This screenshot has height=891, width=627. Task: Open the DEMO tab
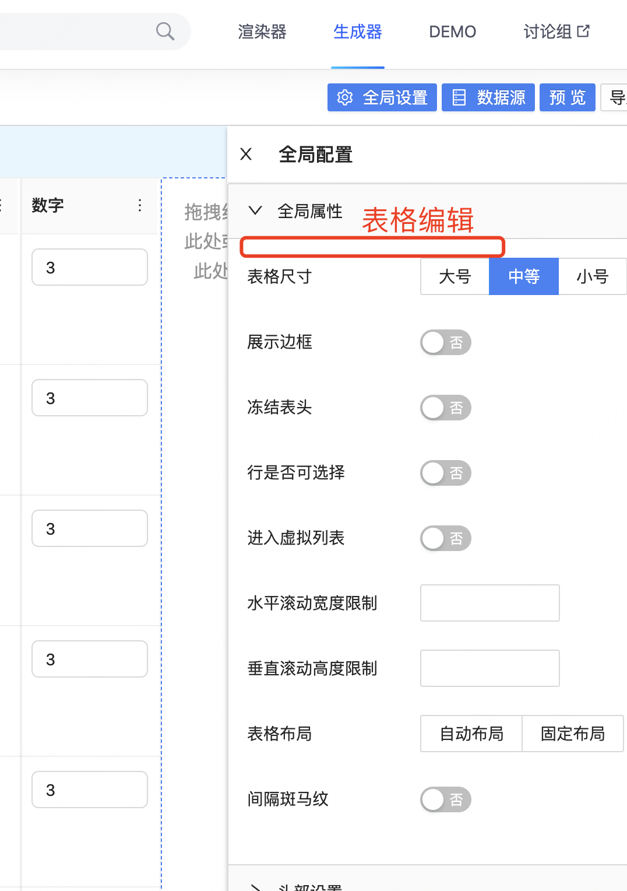click(x=452, y=31)
